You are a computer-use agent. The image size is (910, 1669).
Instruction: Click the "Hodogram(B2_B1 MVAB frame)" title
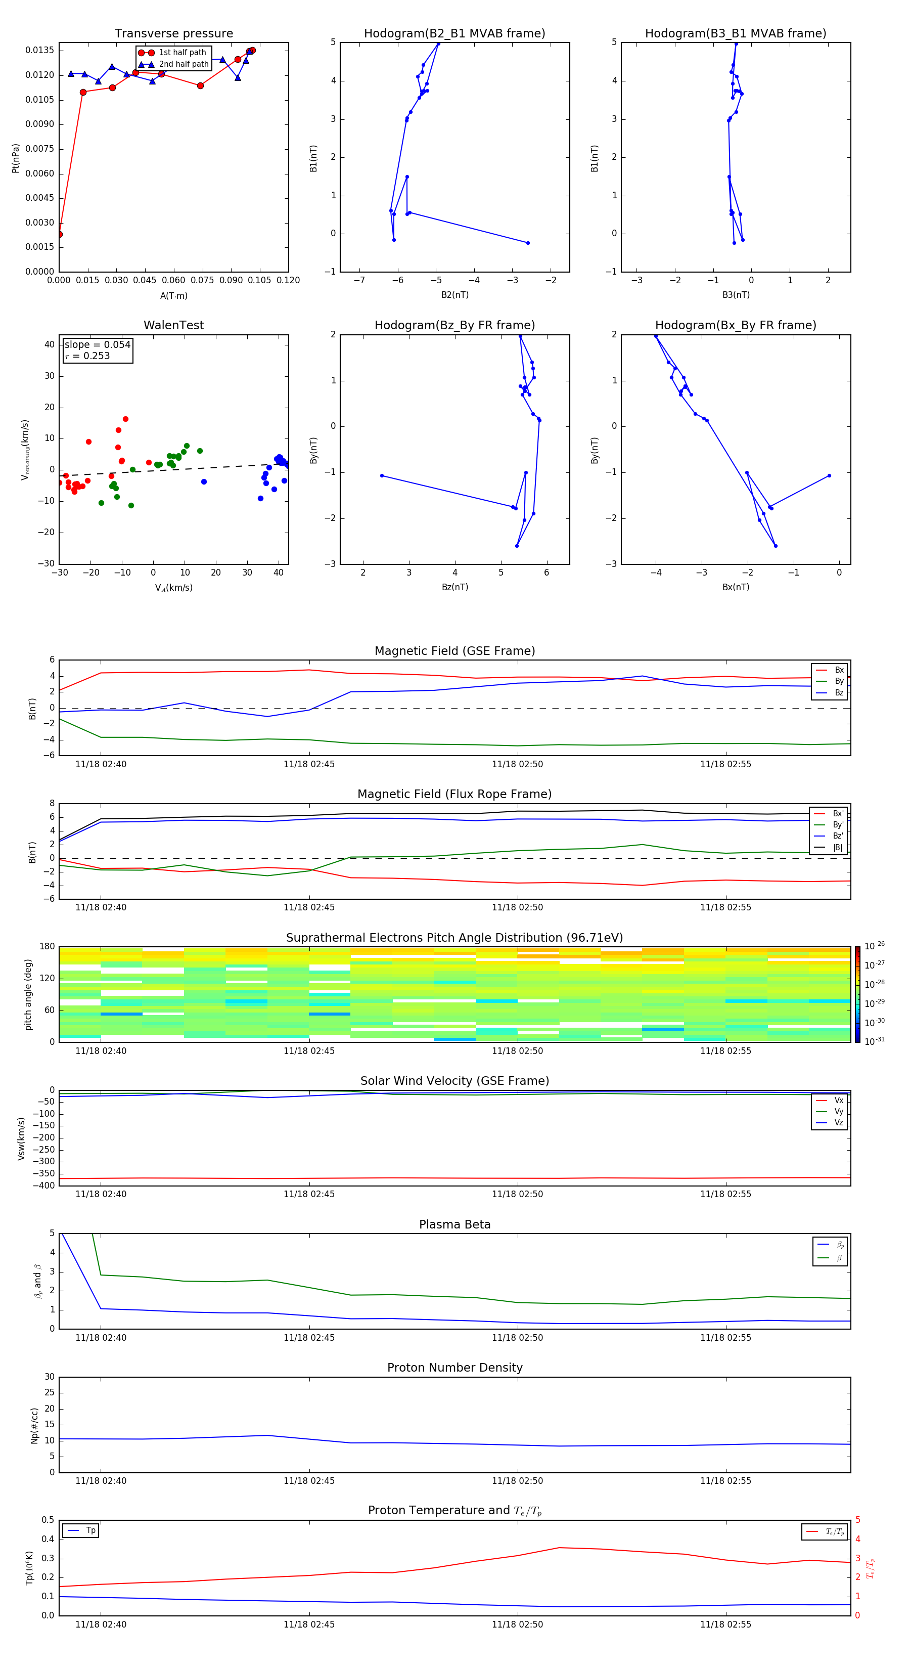454,34
